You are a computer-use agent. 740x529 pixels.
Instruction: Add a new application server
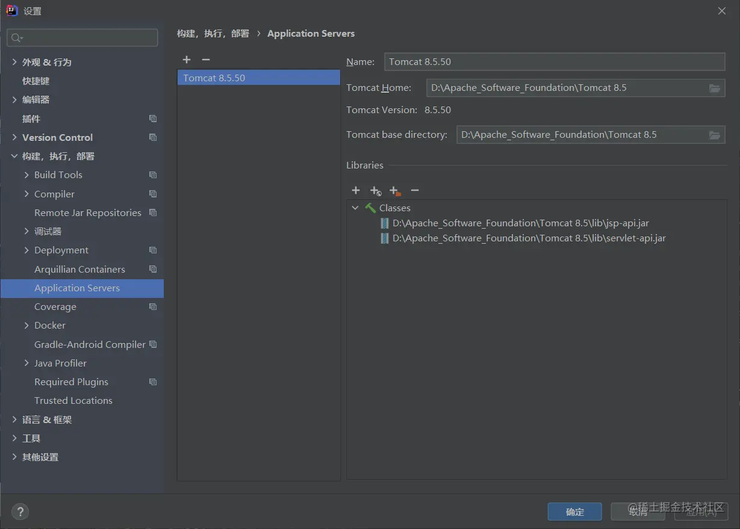187,60
